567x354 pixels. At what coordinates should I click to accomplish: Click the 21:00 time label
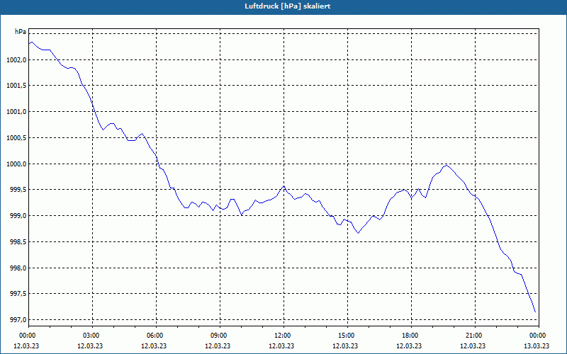point(475,336)
